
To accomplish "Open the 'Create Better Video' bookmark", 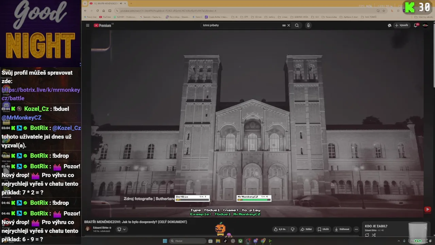I will 216,17.
